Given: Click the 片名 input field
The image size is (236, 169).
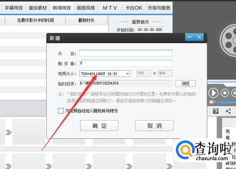Looking at the screenshot, I should pyautogui.click(x=126, y=53).
